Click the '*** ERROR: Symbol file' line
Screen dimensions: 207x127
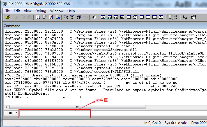pyautogui.click(x=106, y=90)
